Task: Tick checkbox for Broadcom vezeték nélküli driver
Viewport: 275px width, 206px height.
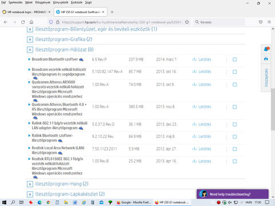Action: [x=235, y=72]
